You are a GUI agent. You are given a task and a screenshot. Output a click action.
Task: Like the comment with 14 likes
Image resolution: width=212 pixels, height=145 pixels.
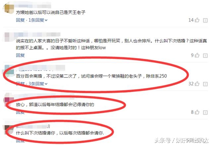point(197,20)
